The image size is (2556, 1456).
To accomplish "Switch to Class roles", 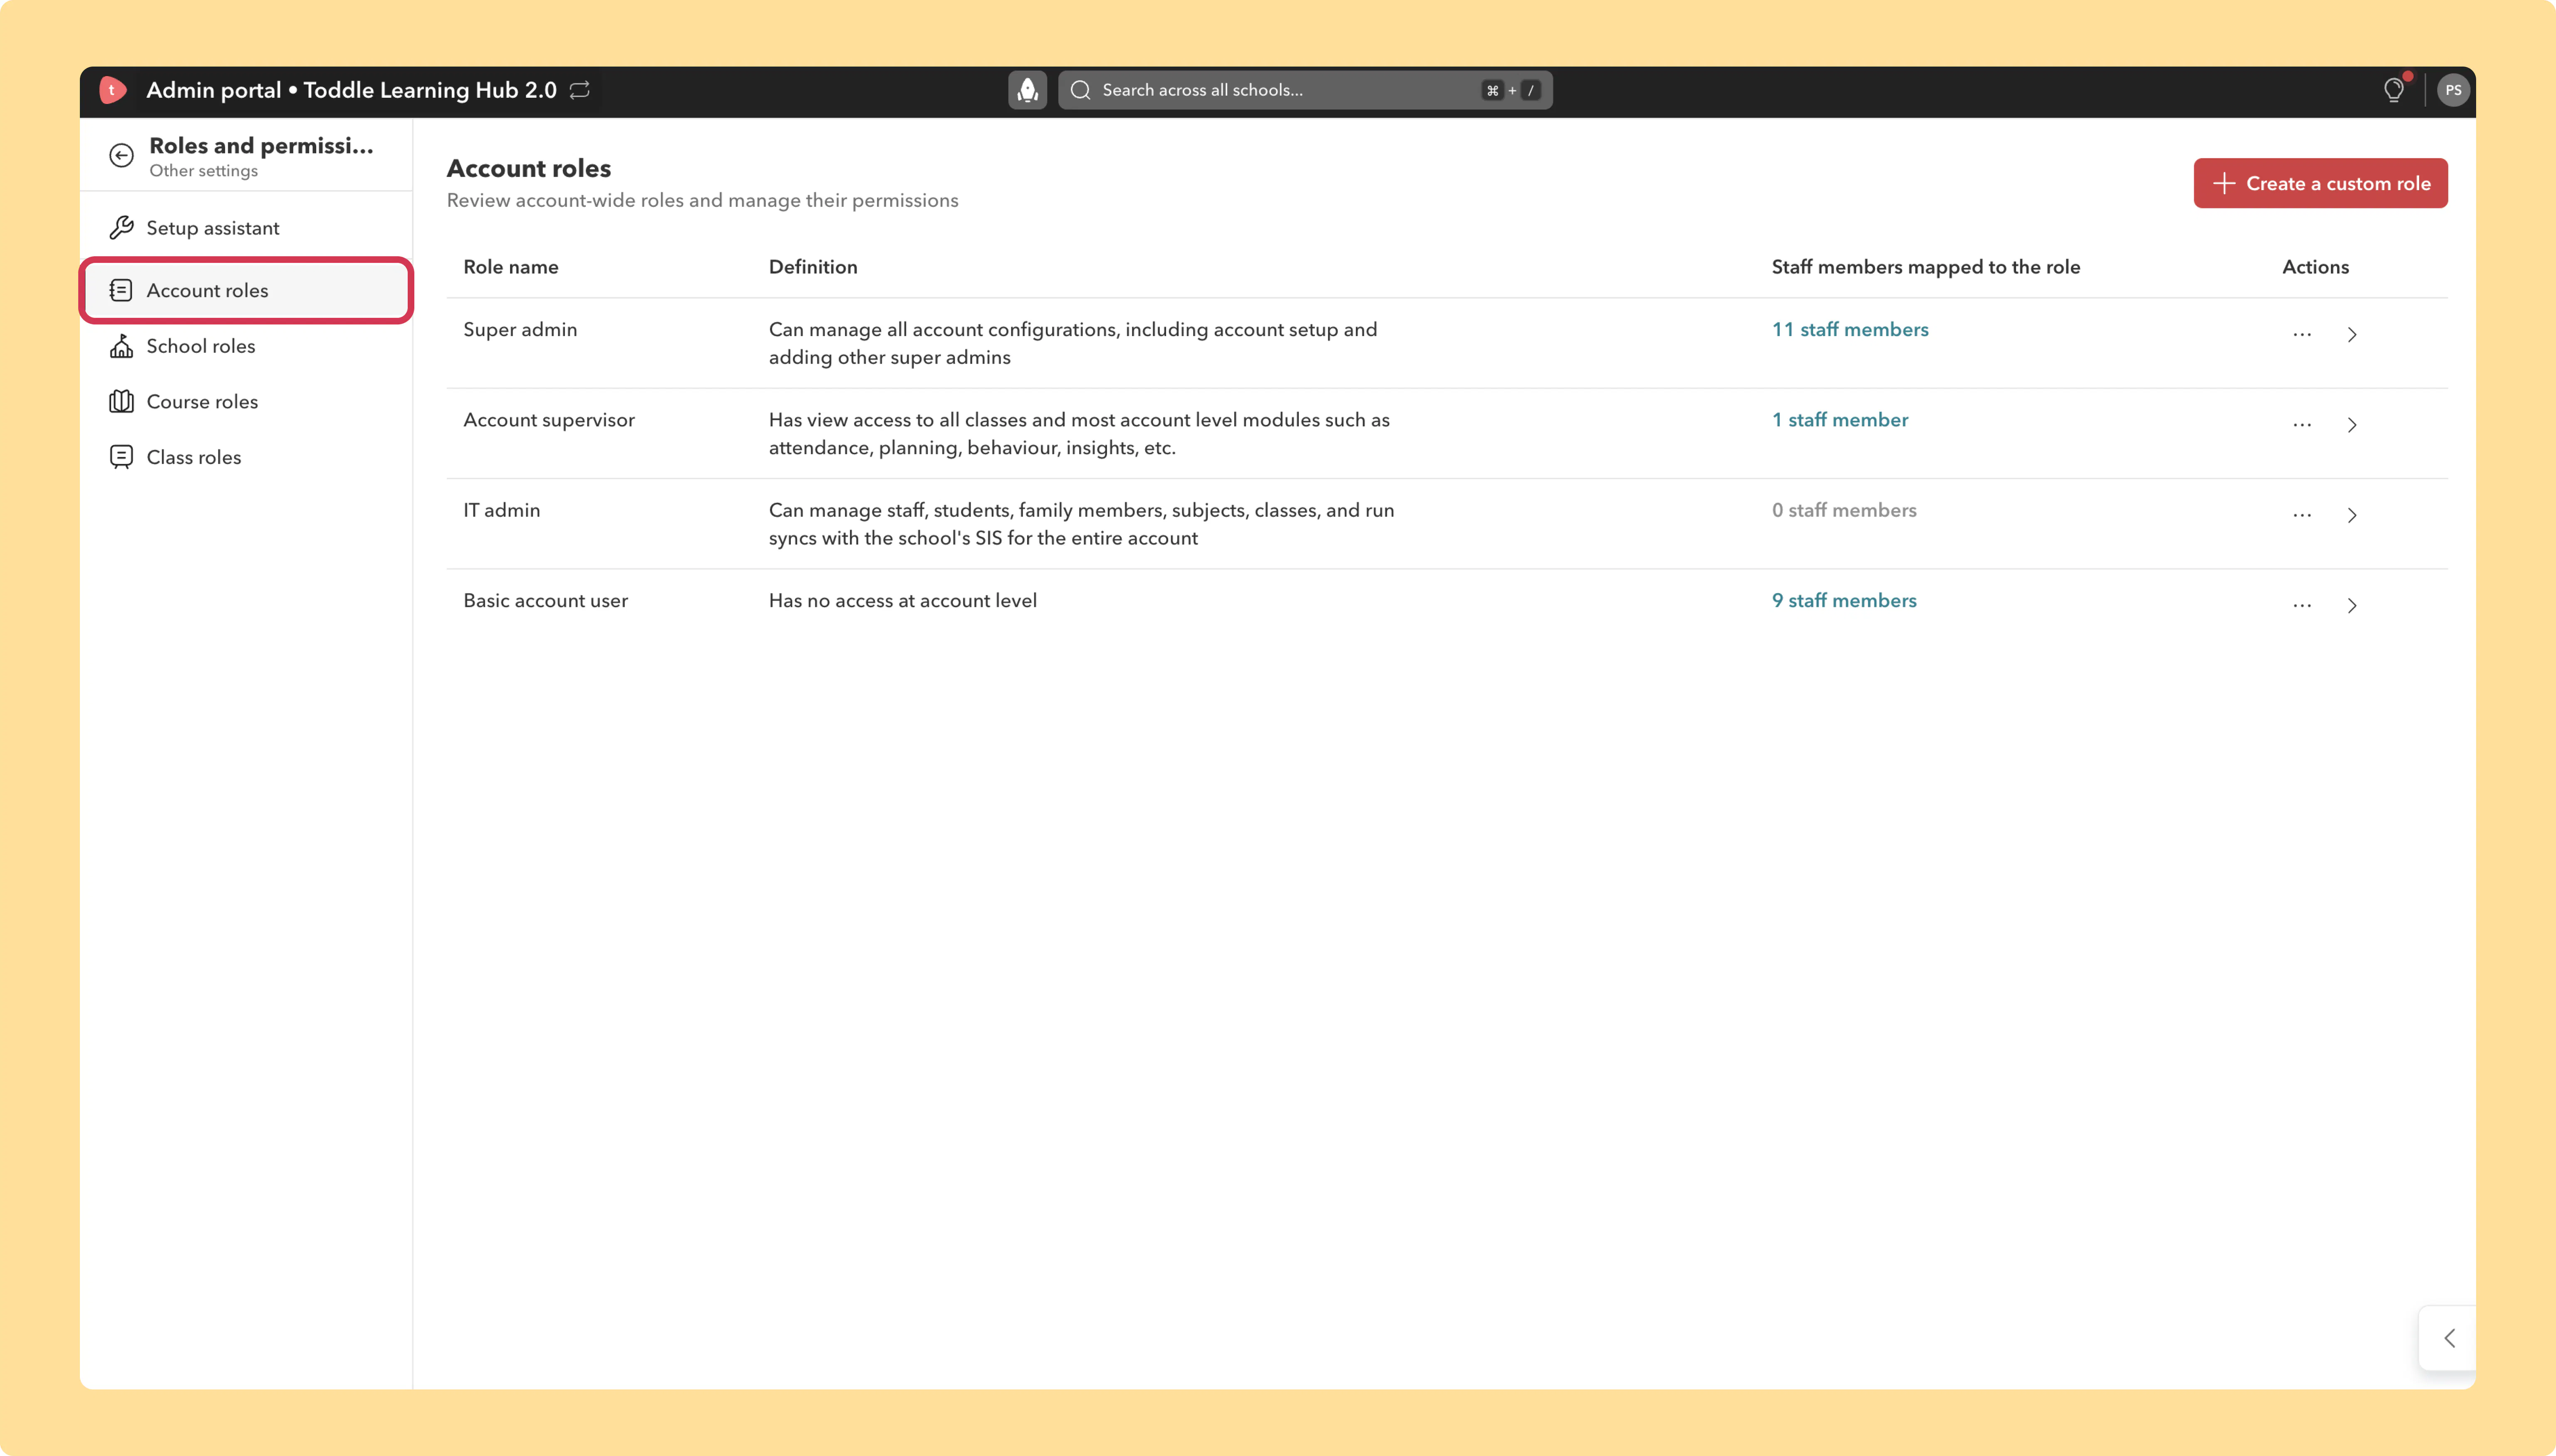I will 246,457.
